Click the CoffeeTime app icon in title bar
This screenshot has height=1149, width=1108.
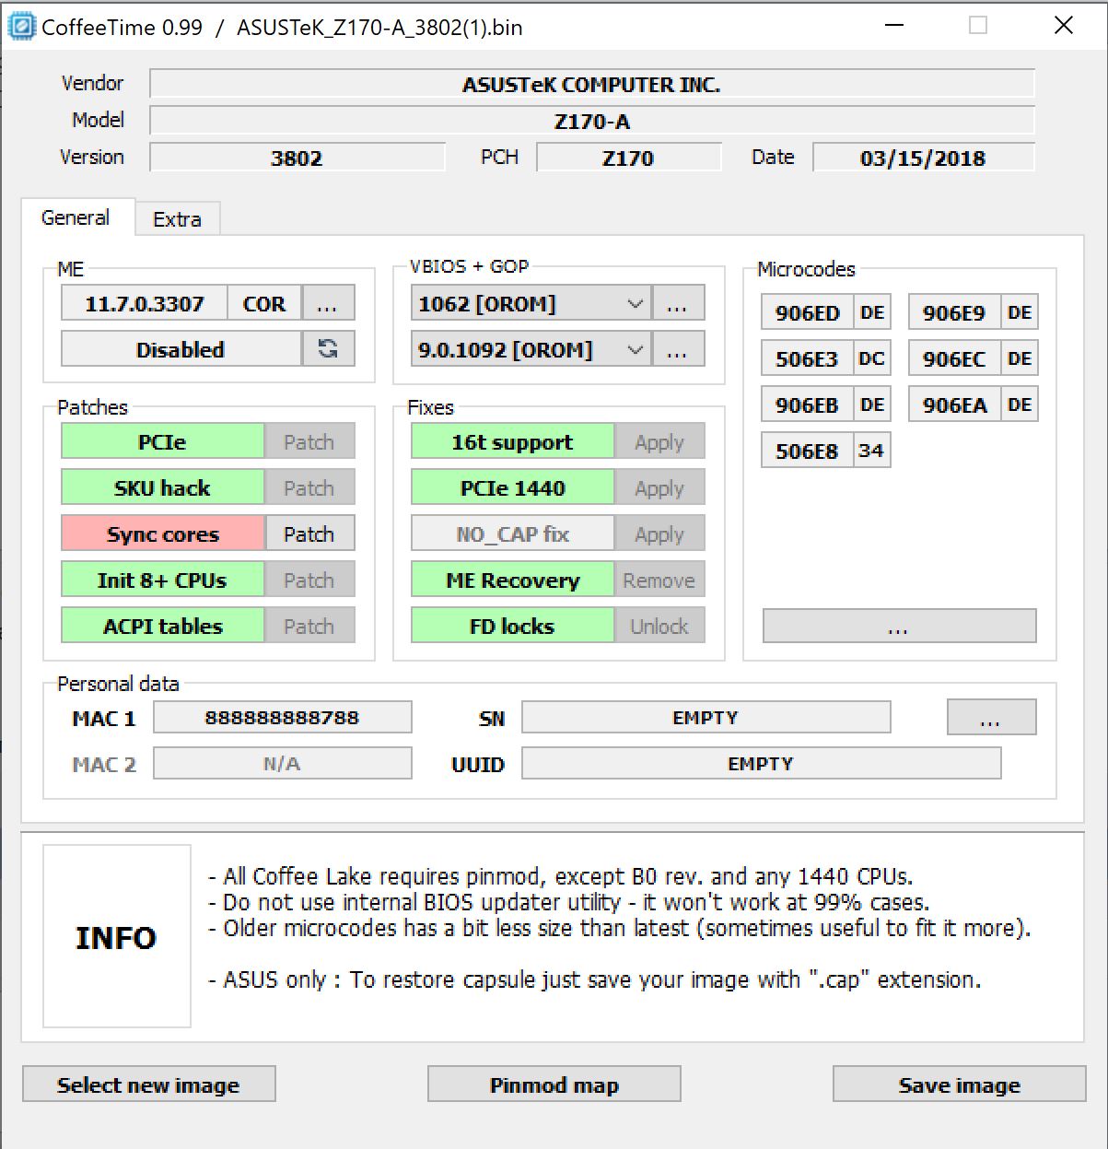20,27
